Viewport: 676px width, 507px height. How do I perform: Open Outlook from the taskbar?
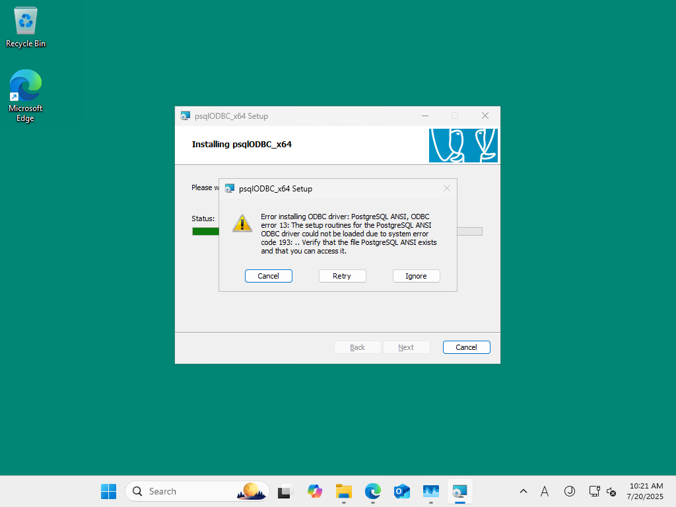tap(402, 491)
